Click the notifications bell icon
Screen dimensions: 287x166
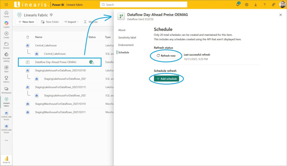click(238, 5)
